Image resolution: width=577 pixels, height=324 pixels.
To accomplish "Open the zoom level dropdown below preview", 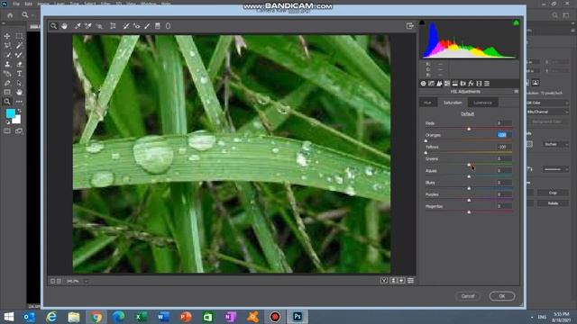I will pos(86,282).
